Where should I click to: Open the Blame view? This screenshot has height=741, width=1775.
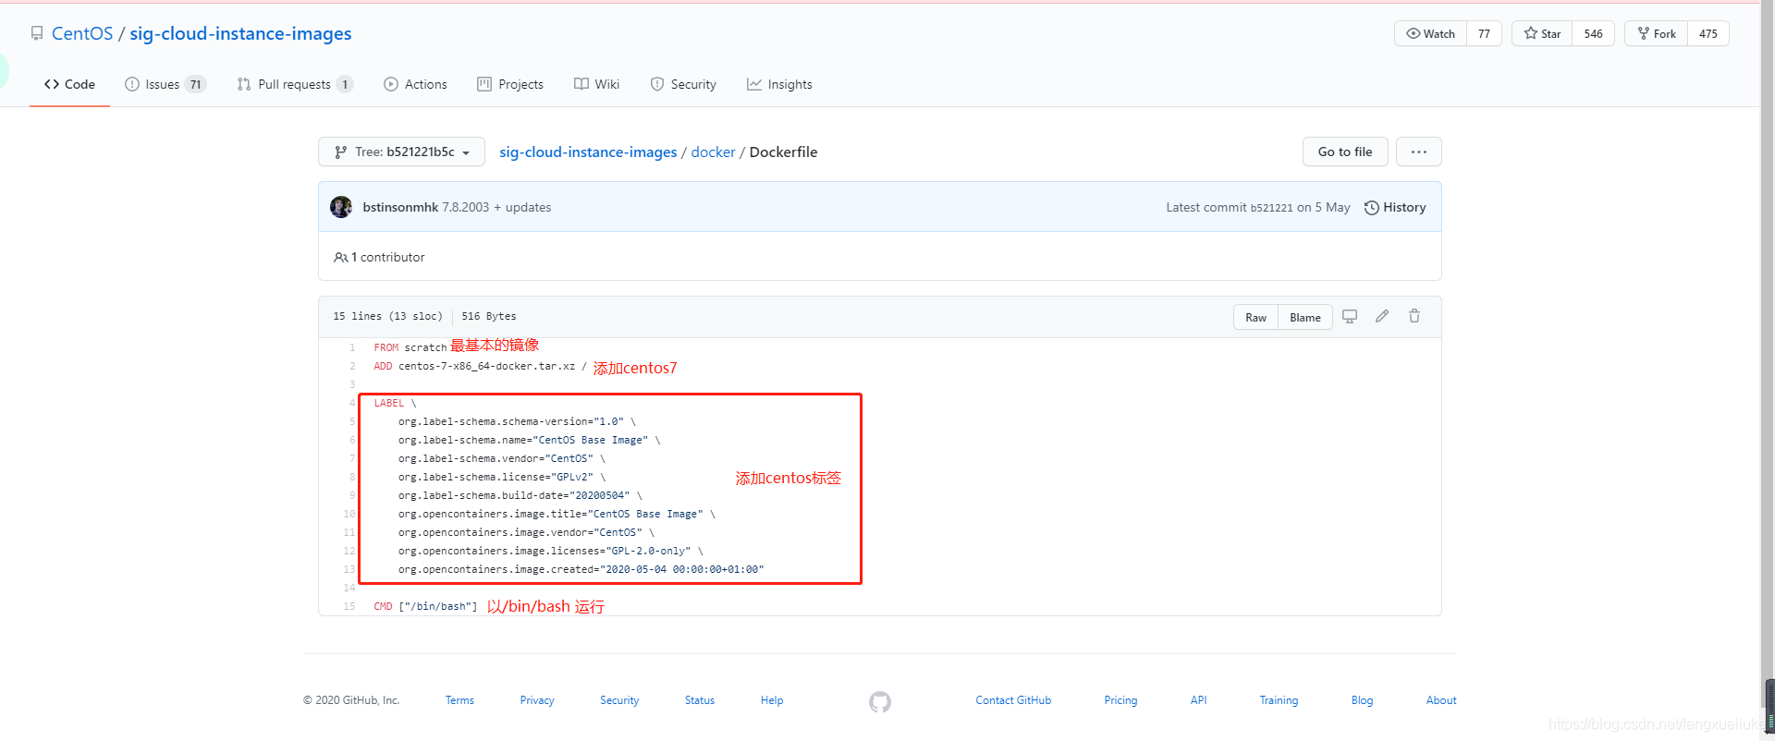1305,317
